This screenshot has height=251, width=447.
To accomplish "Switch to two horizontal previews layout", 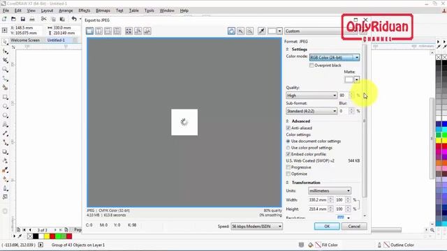I will [x=108, y=31].
